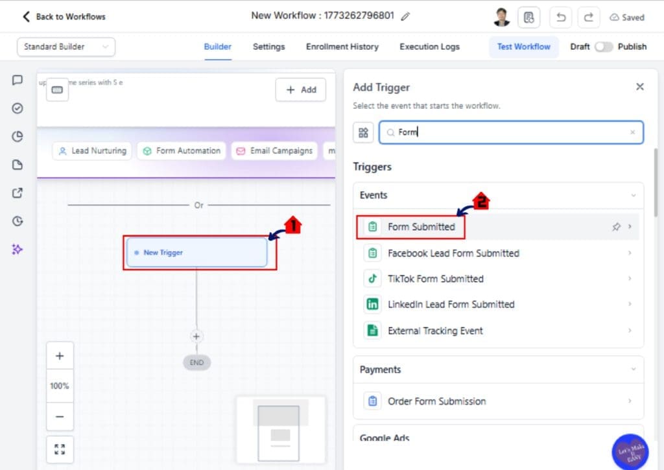This screenshot has height=470, width=664.
Task: Collapse the Events triggers section
Action: pos(634,194)
